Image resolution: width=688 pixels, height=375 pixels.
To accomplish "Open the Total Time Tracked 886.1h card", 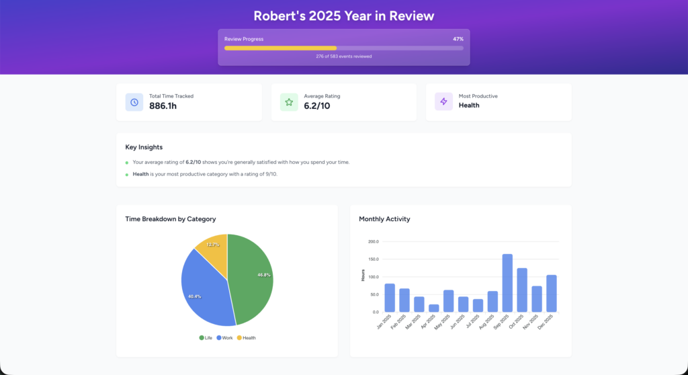I will (x=189, y=102).
